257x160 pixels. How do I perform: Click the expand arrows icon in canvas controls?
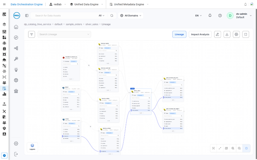(220, 148)
